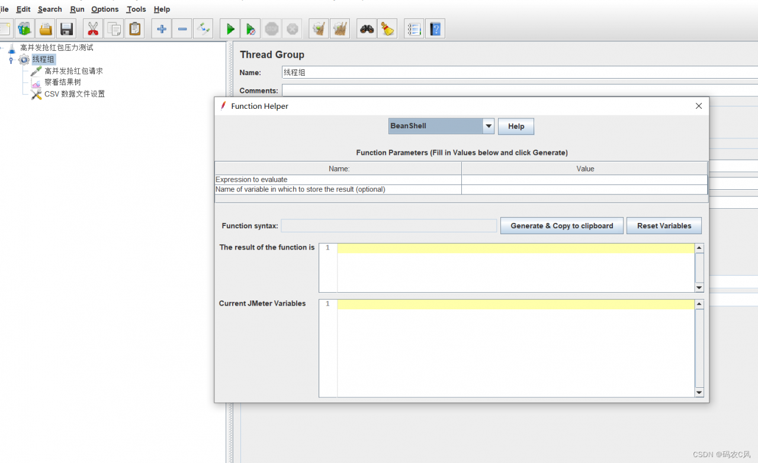758x463 pixels.
Task: Open the Run menu
Action: 77,9
